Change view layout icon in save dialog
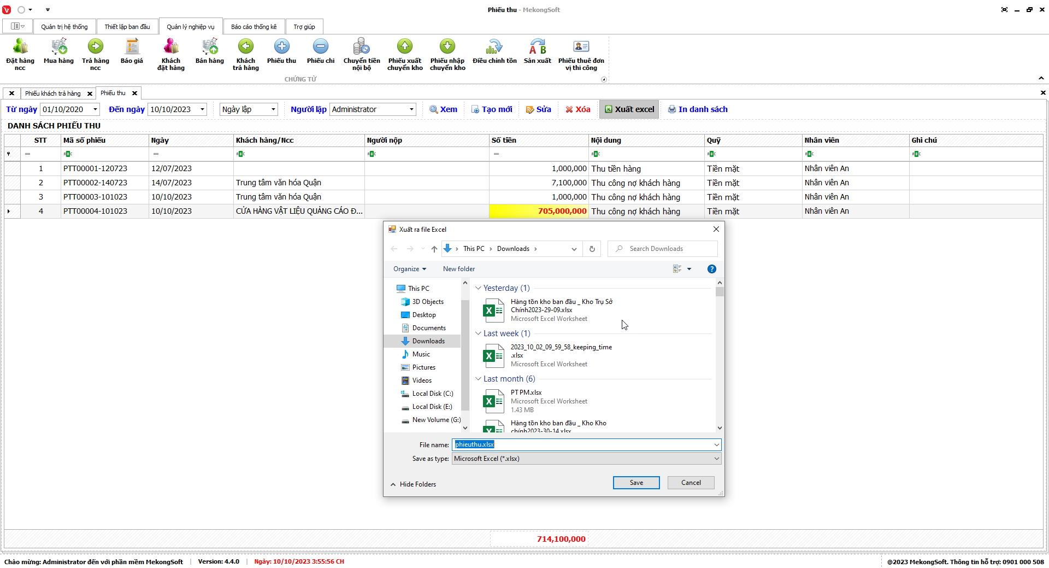1049x568 pixels. (677, 269)
